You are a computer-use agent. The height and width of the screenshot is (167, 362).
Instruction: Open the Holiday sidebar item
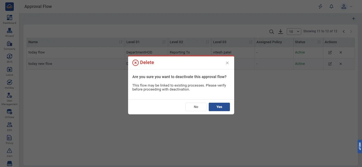tap(10, 84)
